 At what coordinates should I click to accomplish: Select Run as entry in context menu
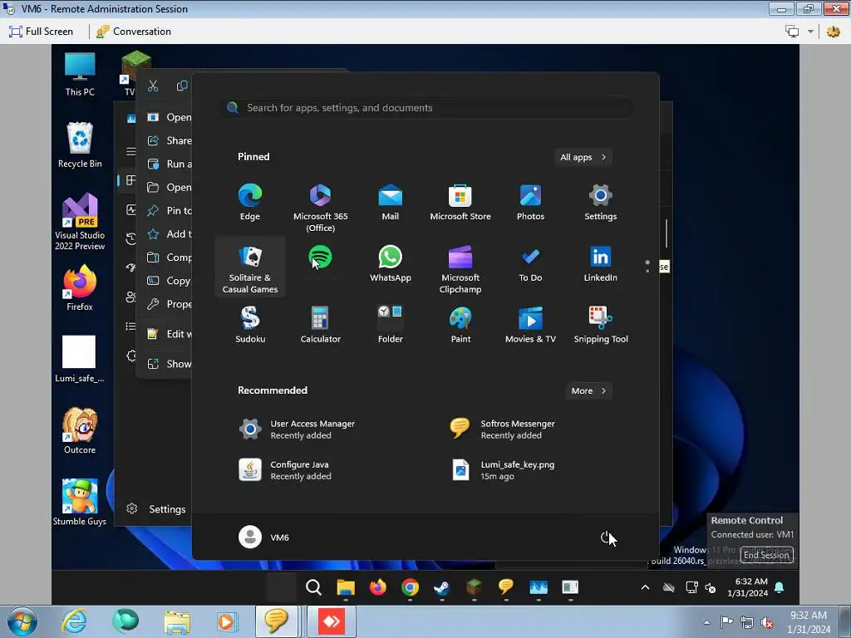point(168,164)
